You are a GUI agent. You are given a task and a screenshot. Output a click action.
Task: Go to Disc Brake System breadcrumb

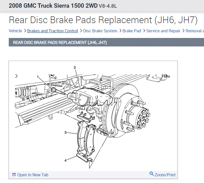[x=100, y=31]
